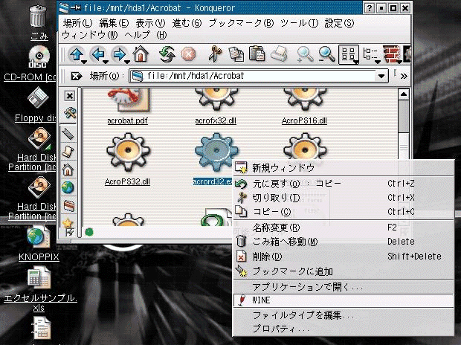Click the brick wall toolbar icon
This screenshot has height=345, width=461.
391,54
